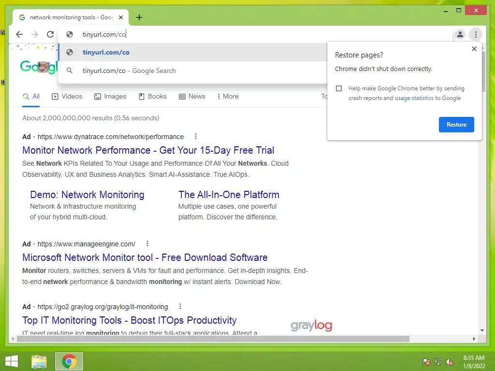Open Monitor Network Performance ad link
This screenshot has width=495, height=371.
pyautogui.click(x=148, y=150)
